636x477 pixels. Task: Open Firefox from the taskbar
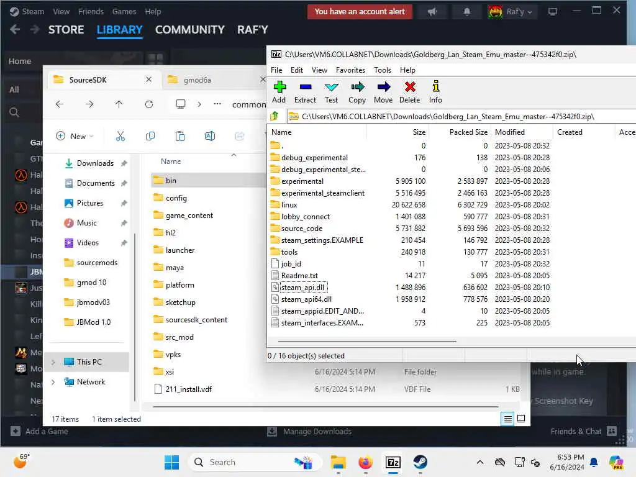365,462
